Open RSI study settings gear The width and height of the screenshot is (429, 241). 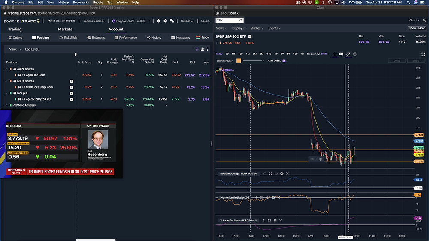tap(282, 173)
